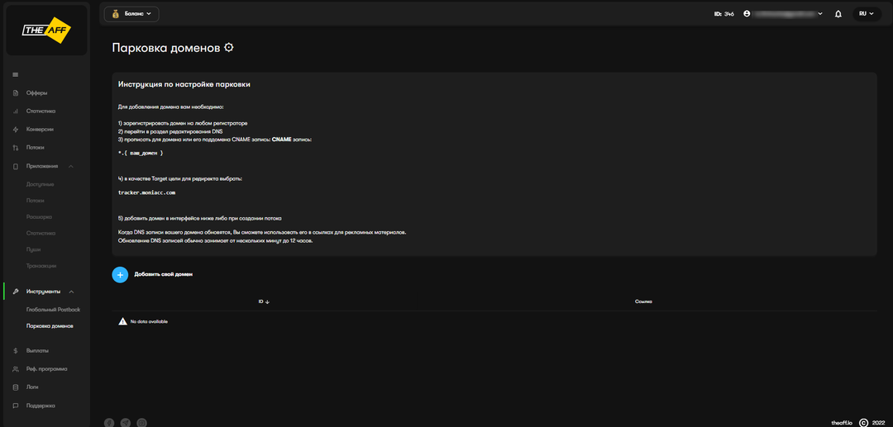This screenshot has height=427, width=893.
Task: Click the hamburger menu icon in sidebar
Action: pos(16,75)
